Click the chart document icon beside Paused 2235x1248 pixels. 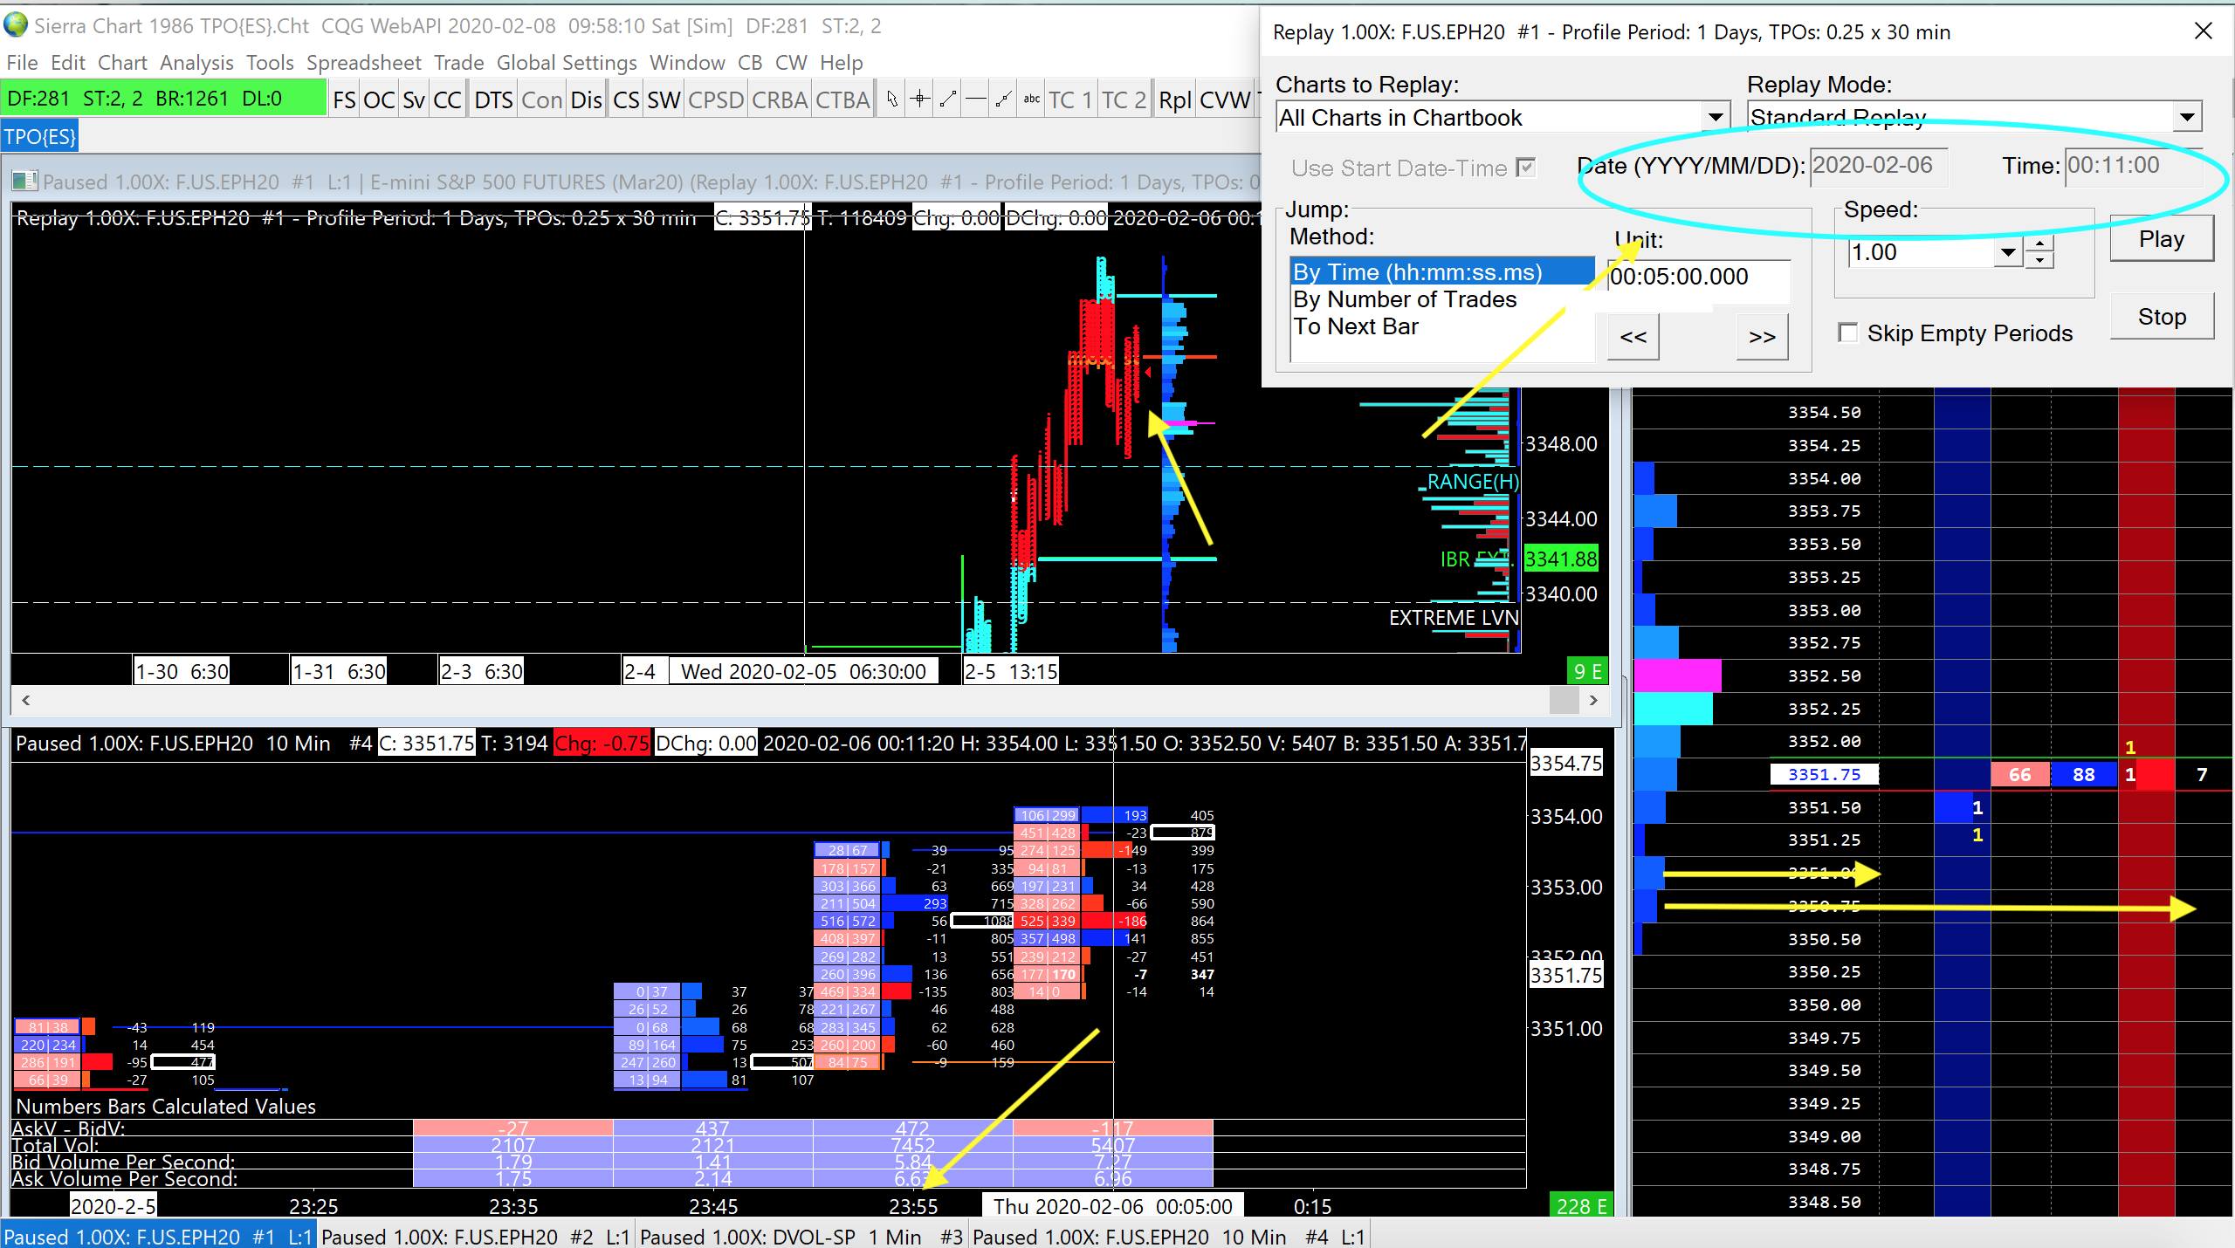[x=24, y=182]
